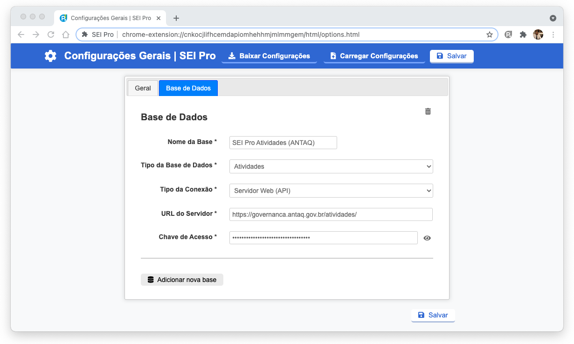Click the Chave de Acesso * label
The width and height of the screenshot is (574, 344).
(188, 237)
